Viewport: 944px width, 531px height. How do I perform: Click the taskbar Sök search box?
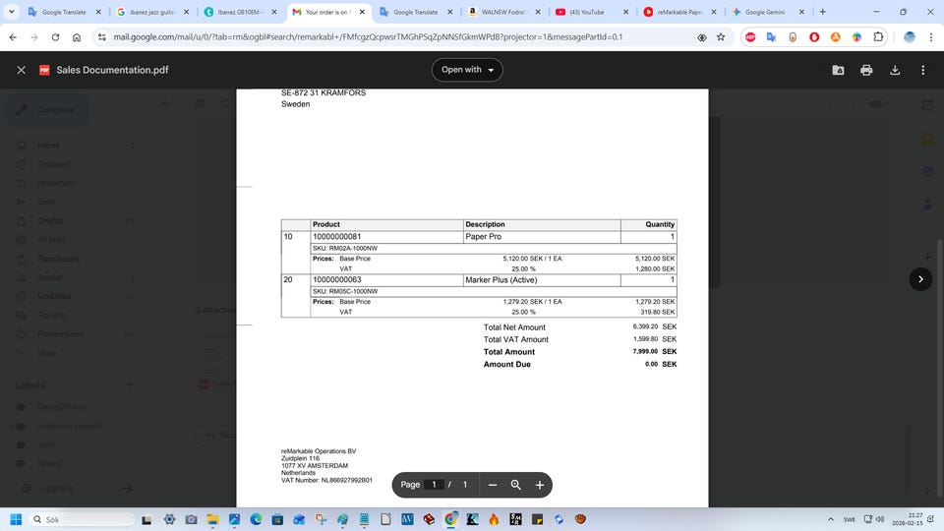[82, 519]
